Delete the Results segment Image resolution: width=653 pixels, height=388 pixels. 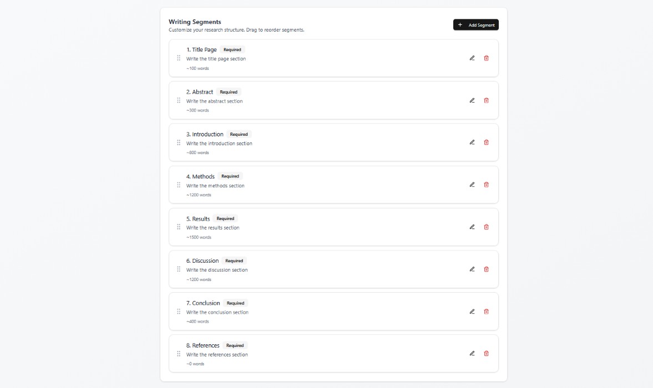tap(487, 227)
